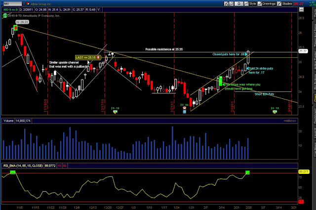Image resolution: width=316 pixels, height=210 pixels.
Task: Click the 1/21/11 expiration date marker
Action: [172, 107]
